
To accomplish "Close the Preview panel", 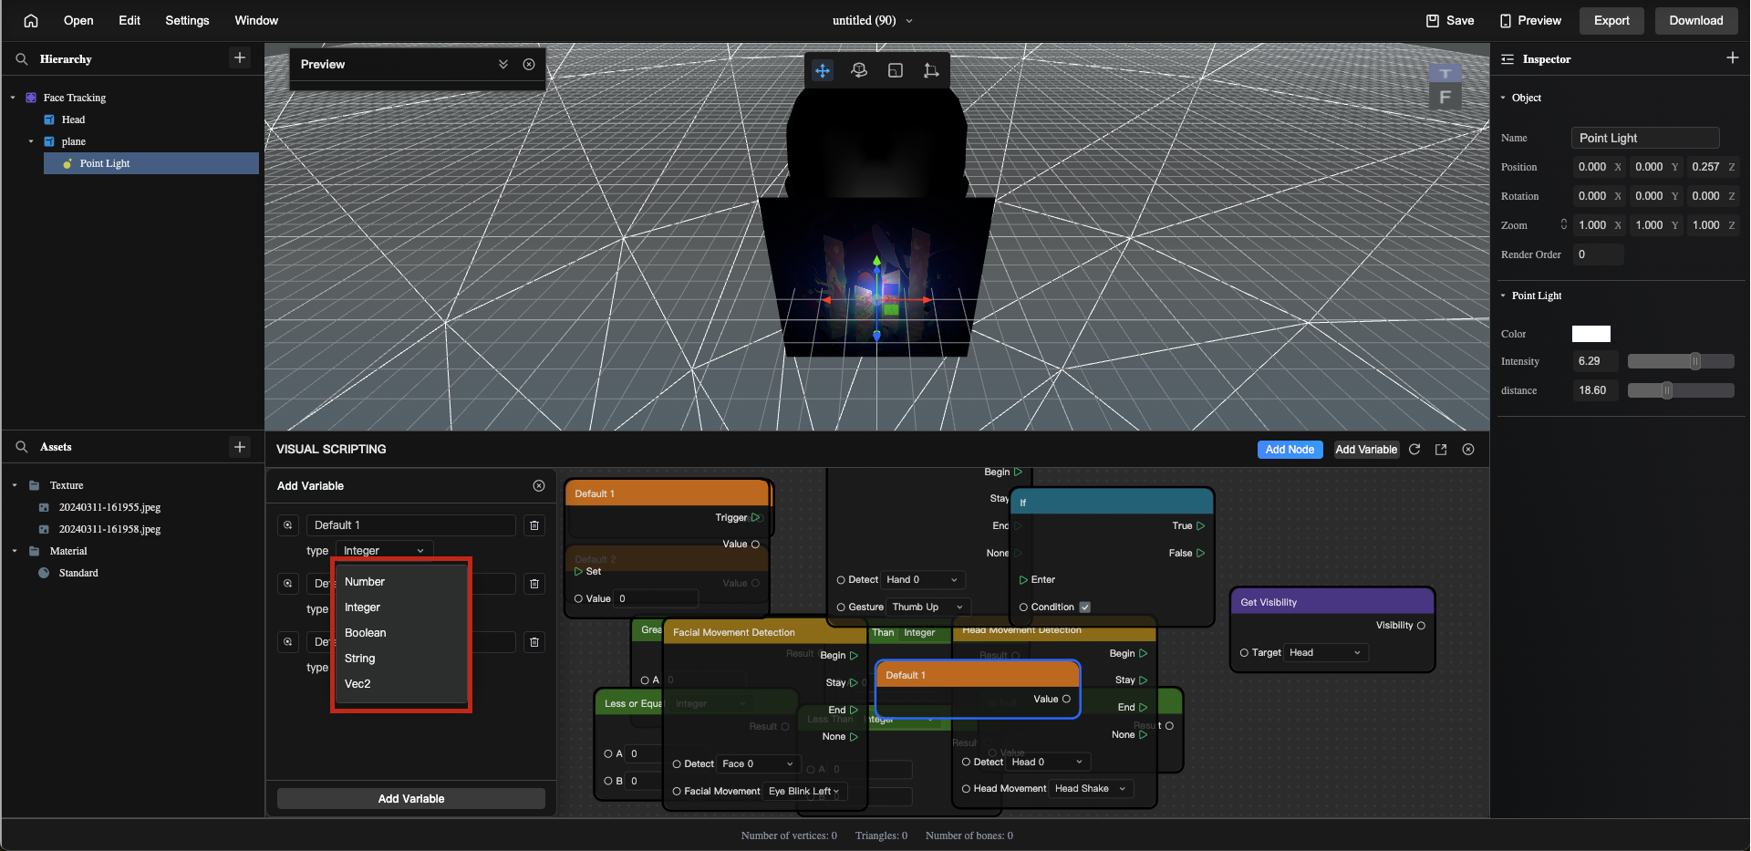I will (x=529, y=64).
